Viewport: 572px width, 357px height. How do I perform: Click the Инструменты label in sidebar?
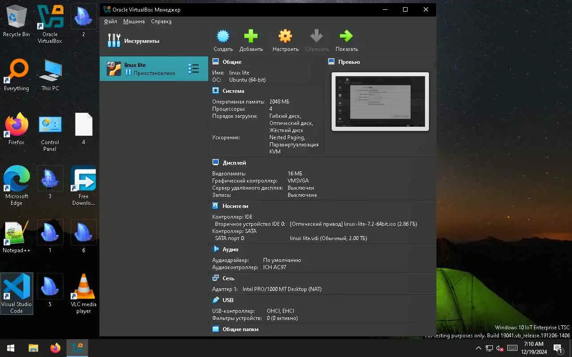(x=142, y=41)
